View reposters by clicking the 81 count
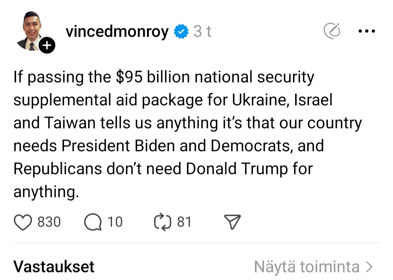Viewport: 393px width, 280px height. pyautogui.click(x=184, y=222)
